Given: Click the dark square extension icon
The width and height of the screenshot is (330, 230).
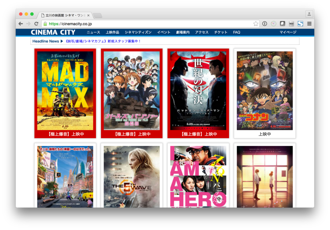Looking at the screenshot, I should (x=282, y=24).
